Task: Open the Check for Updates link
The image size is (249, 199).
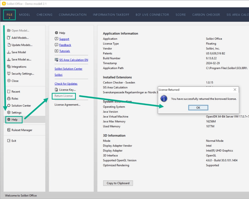Action: click(66, 84)
